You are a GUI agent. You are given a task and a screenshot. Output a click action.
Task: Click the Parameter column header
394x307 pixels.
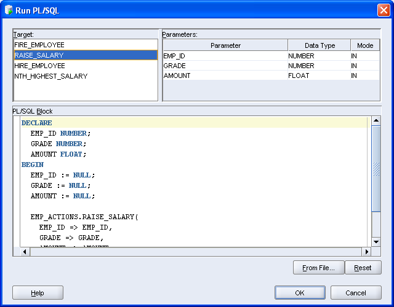coord(225,45)
